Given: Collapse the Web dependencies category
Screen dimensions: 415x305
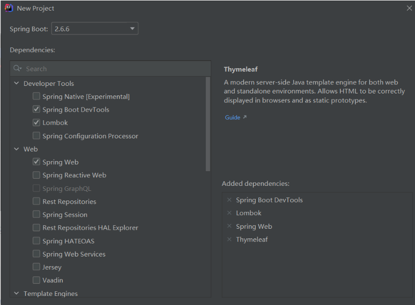Looking at the screenshot, I should click(17, 149).
